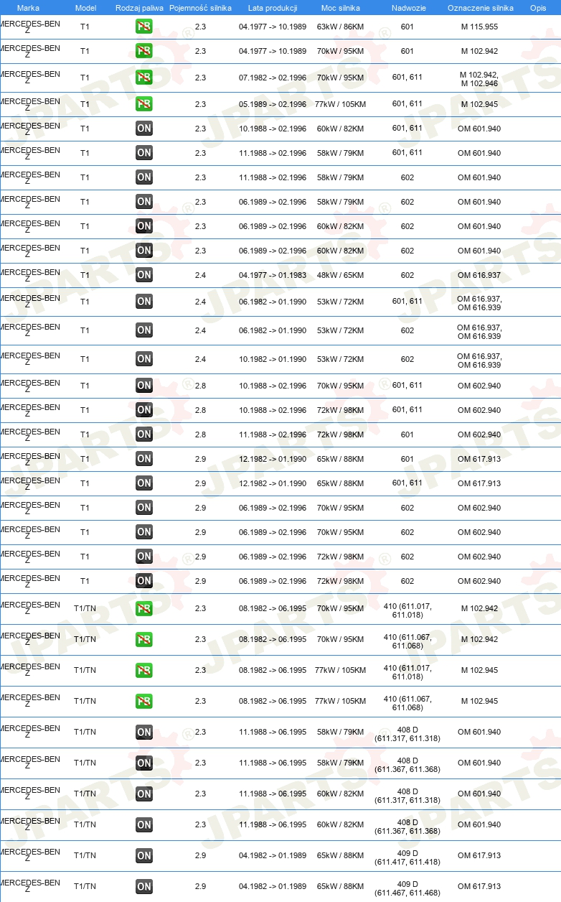Click ON icon in T1 2.3 11.1988 601, 611 row
Viewport: 561px width, 902px height.
click(143, 153)
